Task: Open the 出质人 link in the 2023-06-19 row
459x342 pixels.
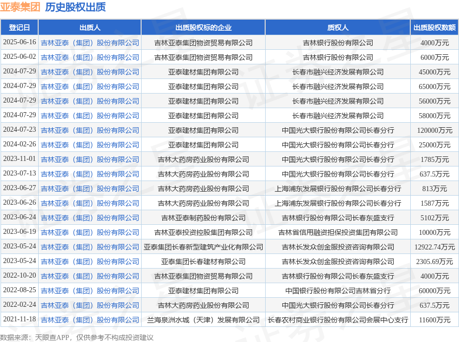Action: [x=90, y=232]
